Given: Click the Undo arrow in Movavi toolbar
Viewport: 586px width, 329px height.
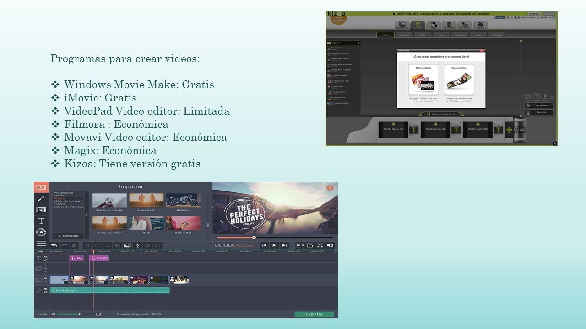Looking at the screenshot, I should (54, 245).
